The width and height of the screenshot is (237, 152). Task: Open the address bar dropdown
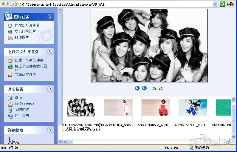coord(215,4)
